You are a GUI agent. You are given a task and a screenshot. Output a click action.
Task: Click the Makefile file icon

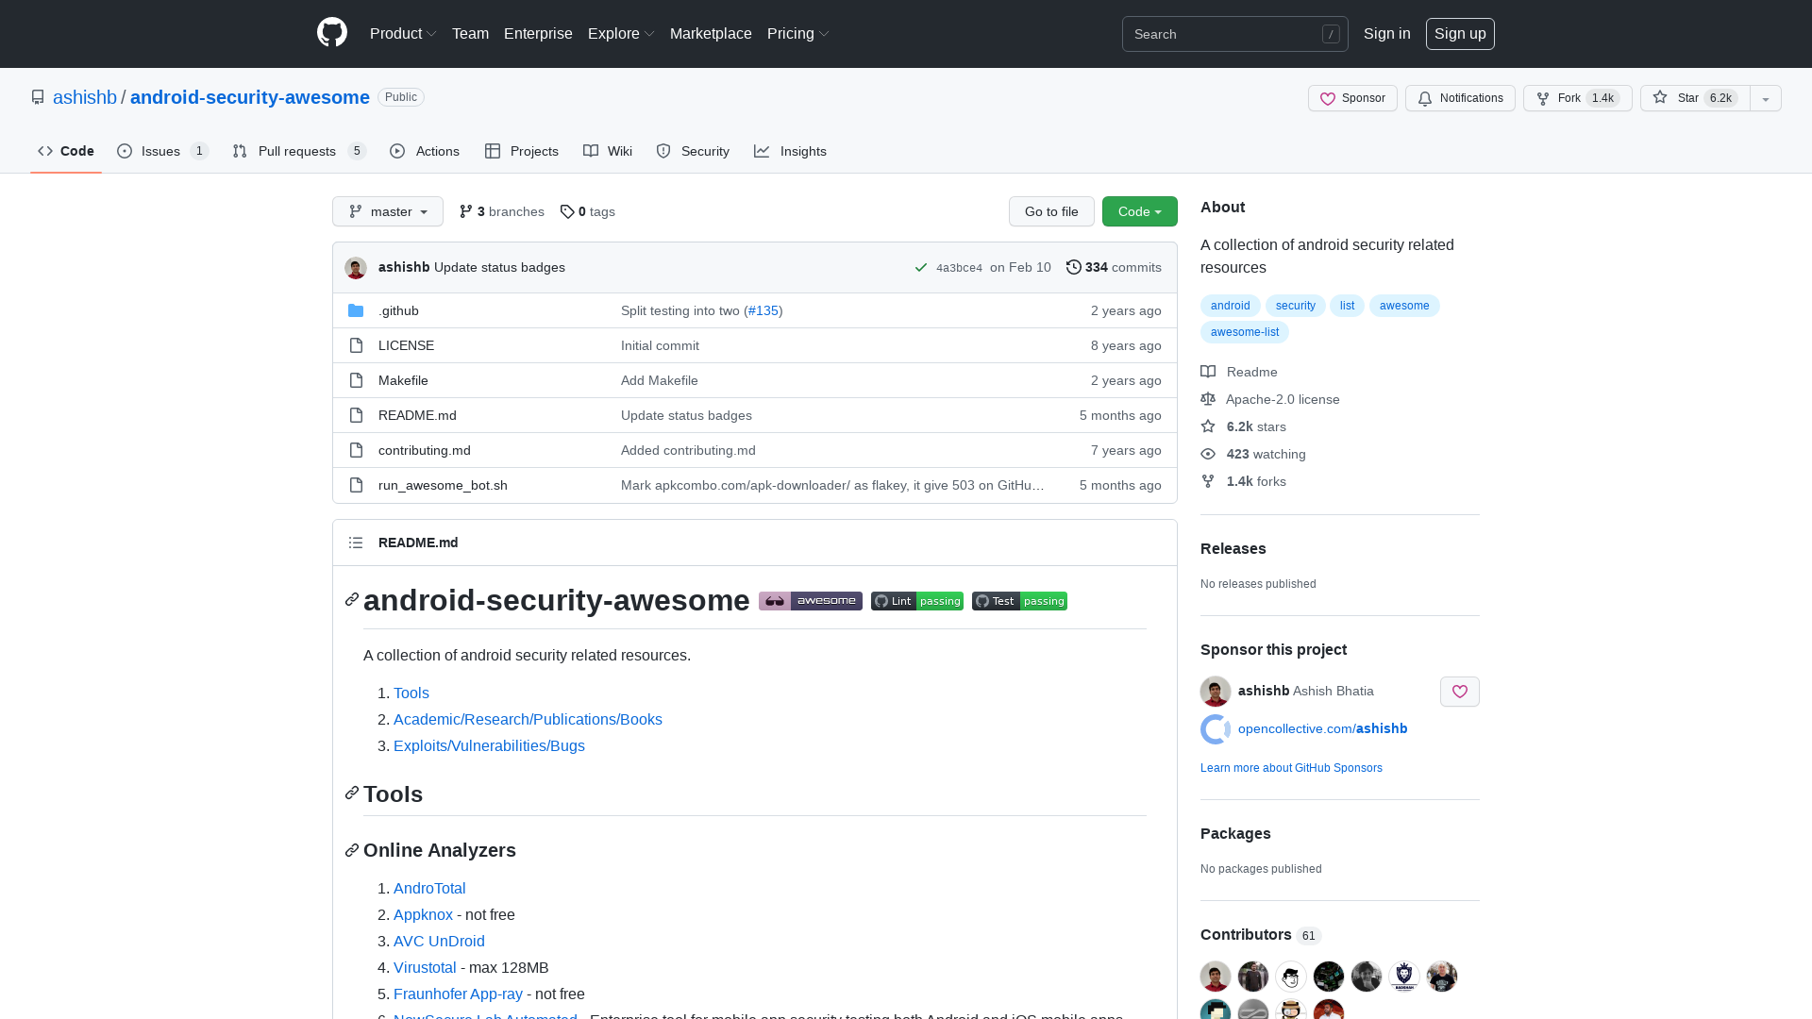coord(356,380)
